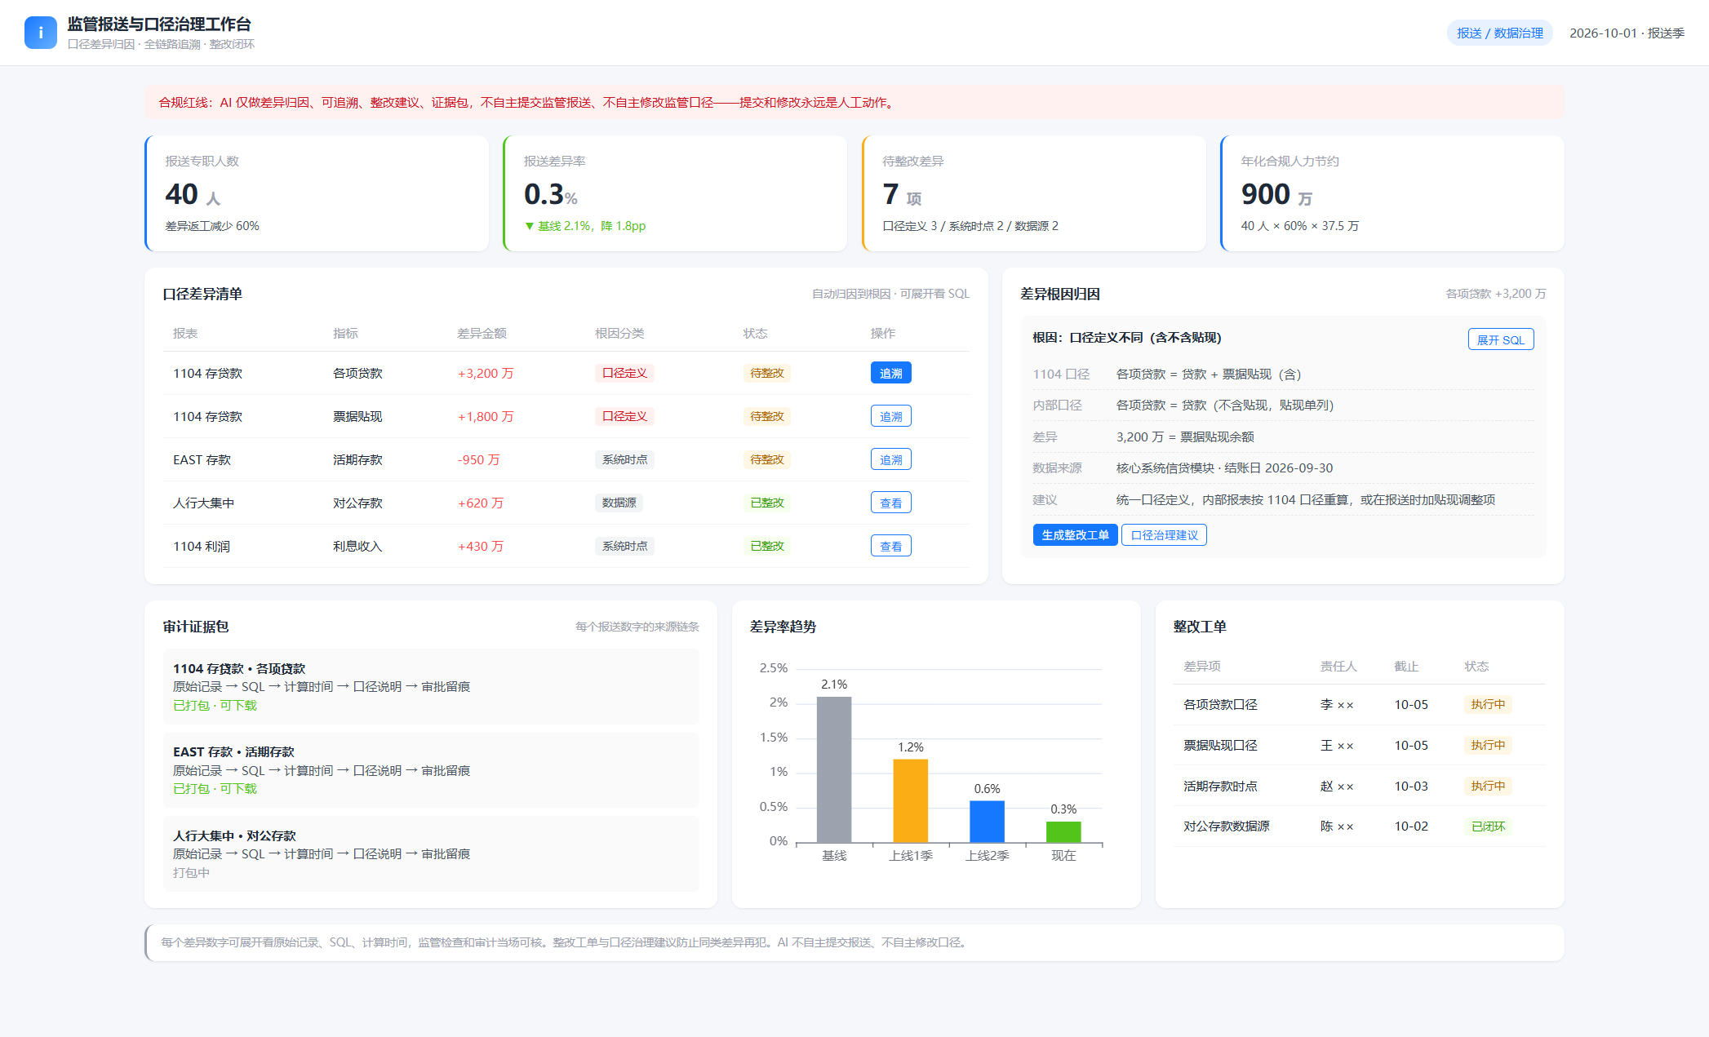Screen dimensions: 1709x1037
Task: Select 各项贷款口径 work order row
Action: coord(1359,704)
